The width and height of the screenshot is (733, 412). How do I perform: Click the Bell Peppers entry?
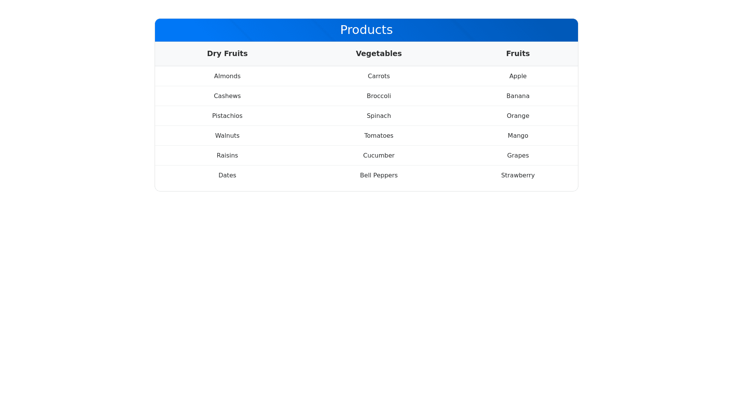click(379, 175)
